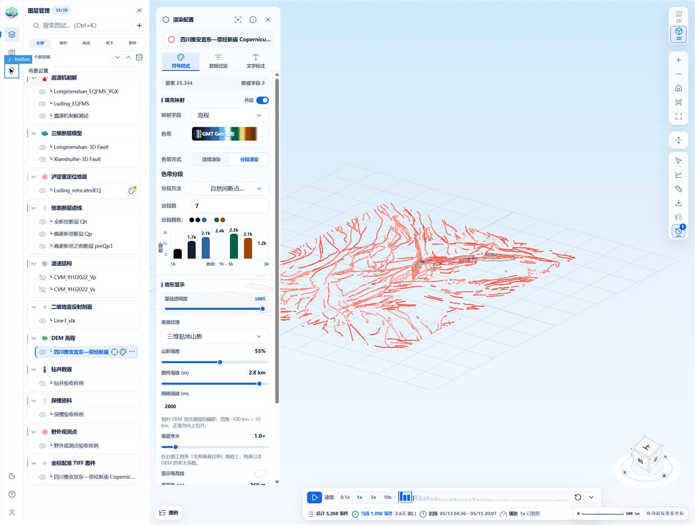Click the info icon in the render config header

pyautogui.click(x=253, y=19)
